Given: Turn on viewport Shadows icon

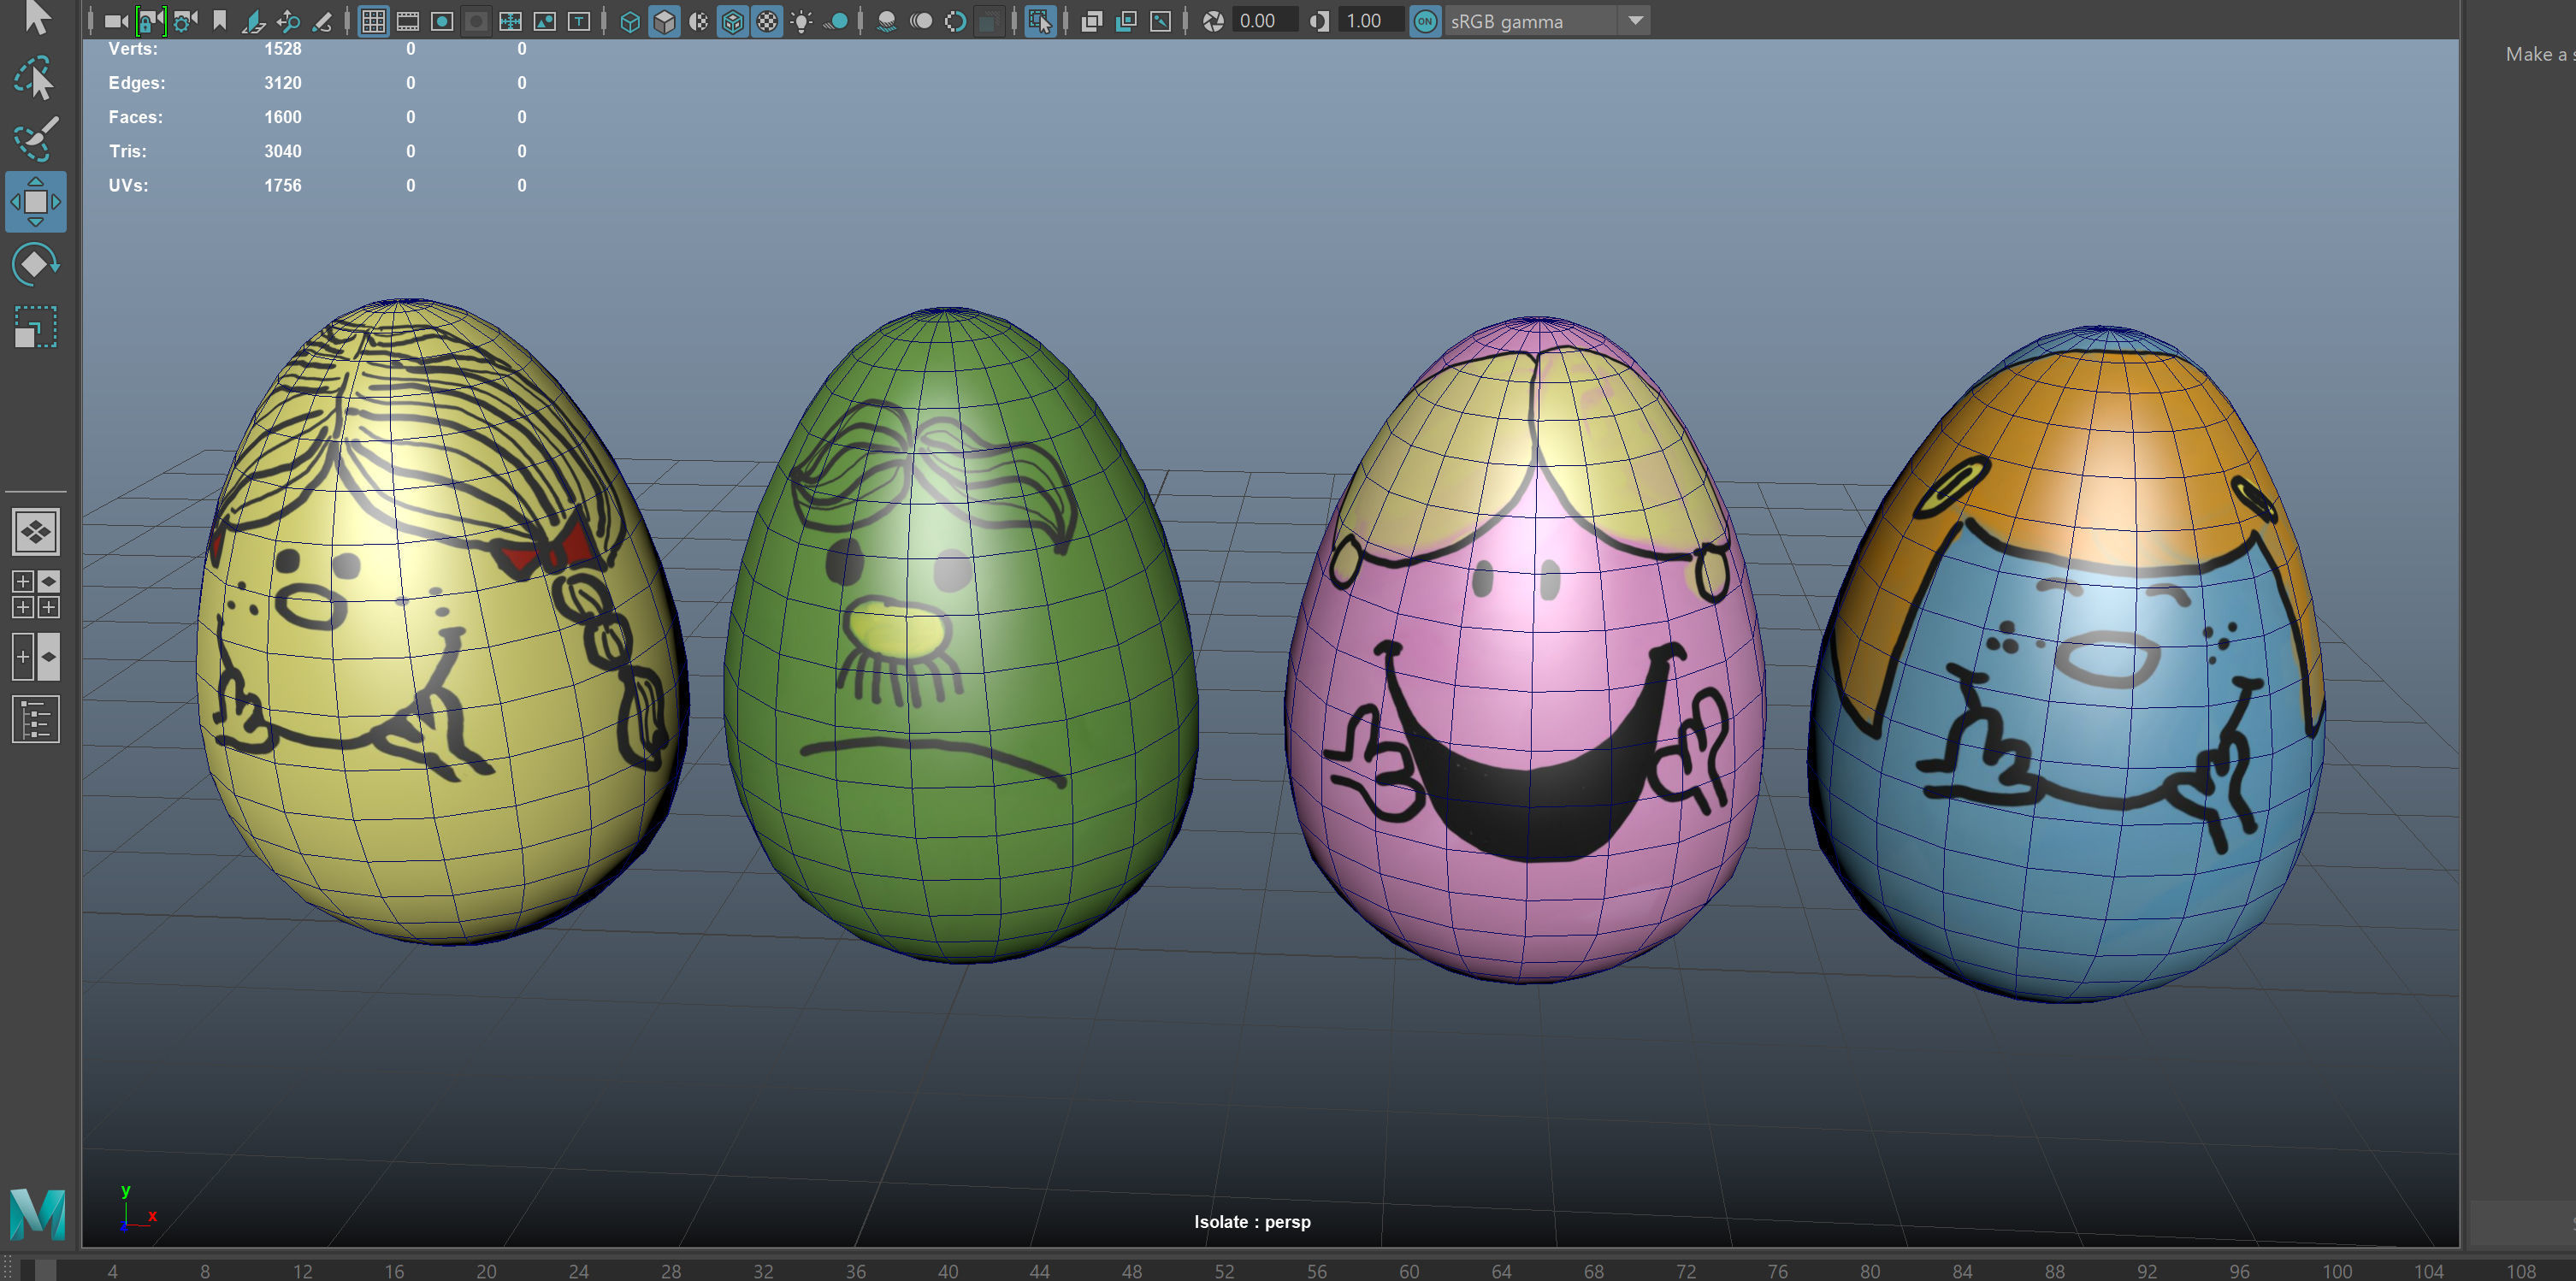Looking at the screenshot, I should [836, 21].
